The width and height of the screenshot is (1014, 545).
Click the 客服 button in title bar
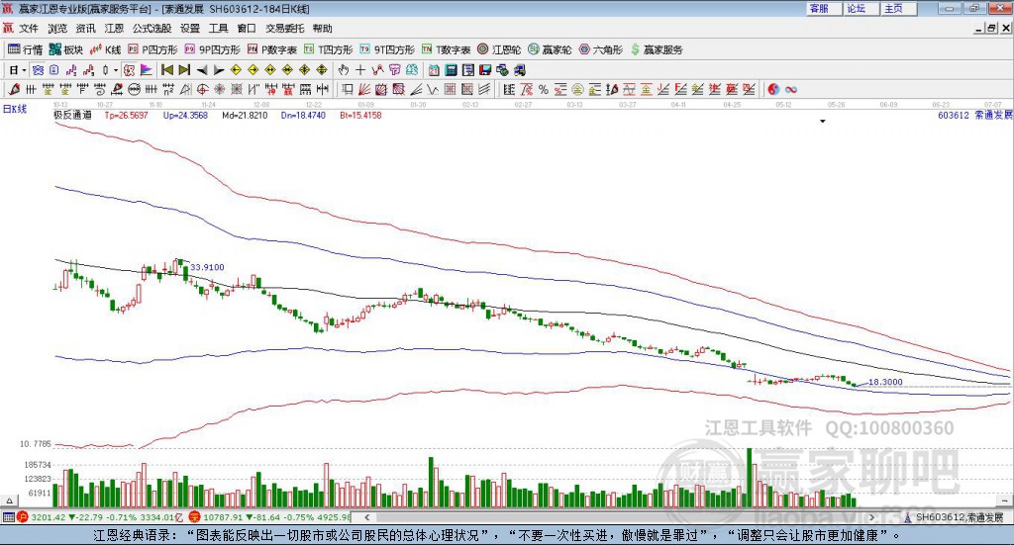click(x=824, y=8)
